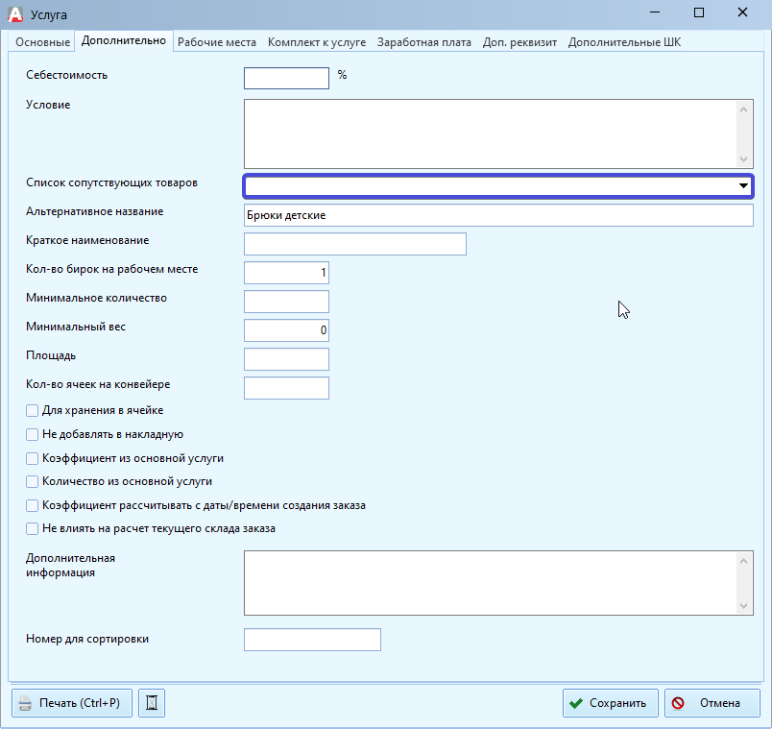Enable 'Для хранения в ячейке' checkbox
This screenshot has width=772, height=729.
pos(33,411)
